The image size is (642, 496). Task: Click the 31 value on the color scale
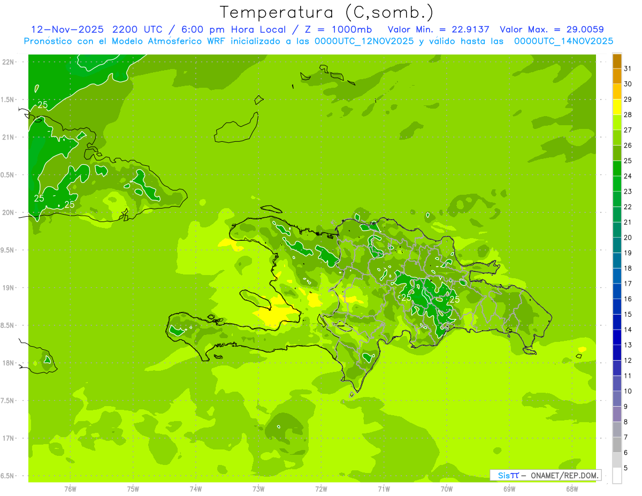628,68
